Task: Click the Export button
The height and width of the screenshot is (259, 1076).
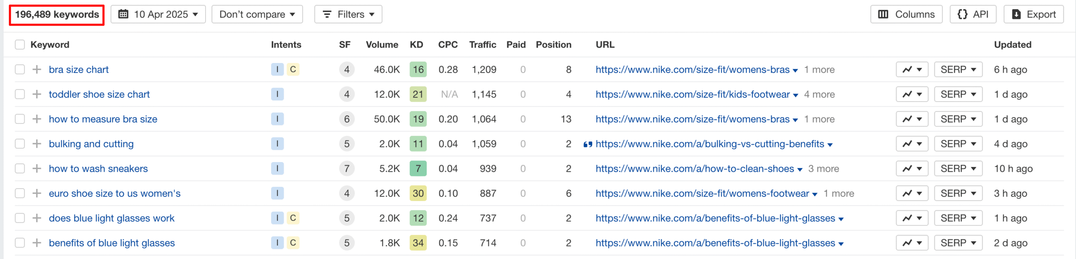Action: tap(1033, 14)
